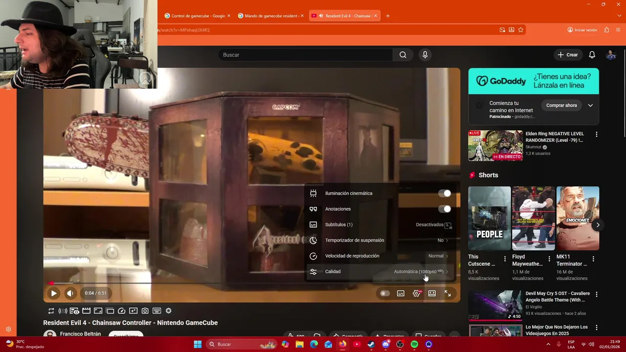This screenshot has height=352, width=626.
Task: Open the Calidad quality option
Action: point(380,271)
